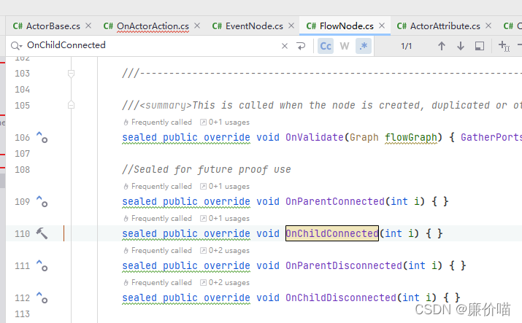
Task: Close the FlowNode.cs tab
Action: [x=382, y=26]
